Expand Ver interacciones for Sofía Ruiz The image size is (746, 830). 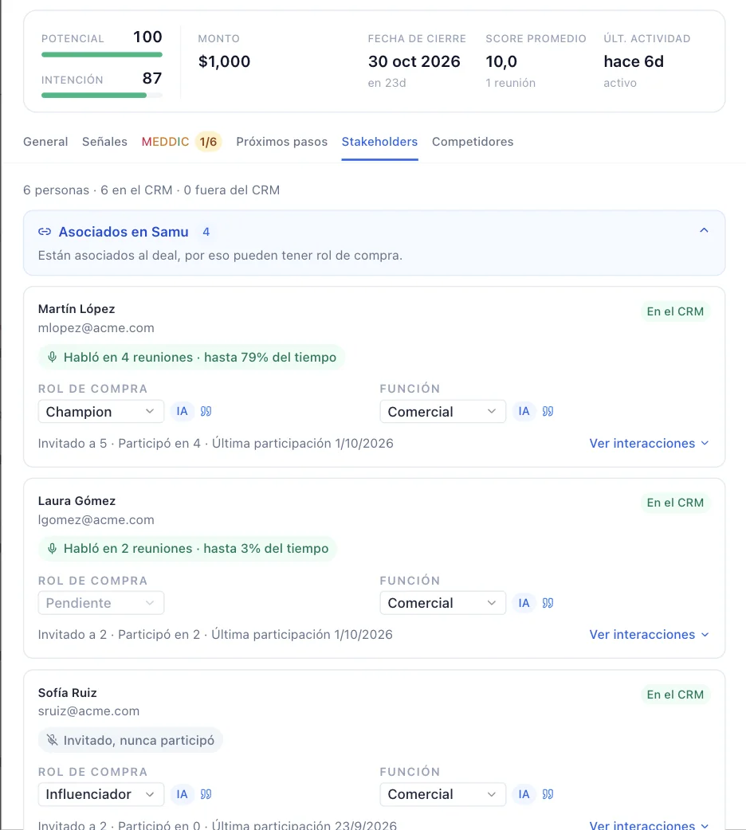point(649,824)
